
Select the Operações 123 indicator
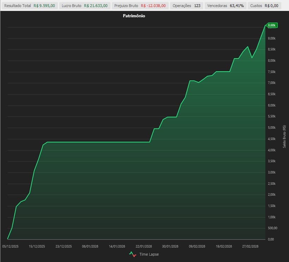coord(186,6)
